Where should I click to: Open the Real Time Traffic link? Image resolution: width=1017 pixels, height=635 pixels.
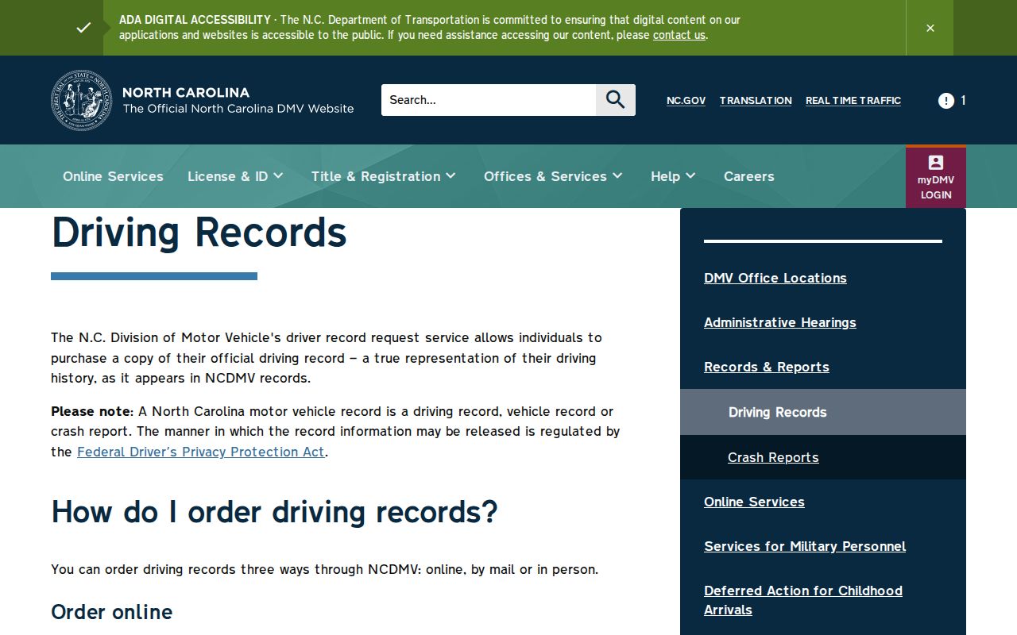coord(853,100)
